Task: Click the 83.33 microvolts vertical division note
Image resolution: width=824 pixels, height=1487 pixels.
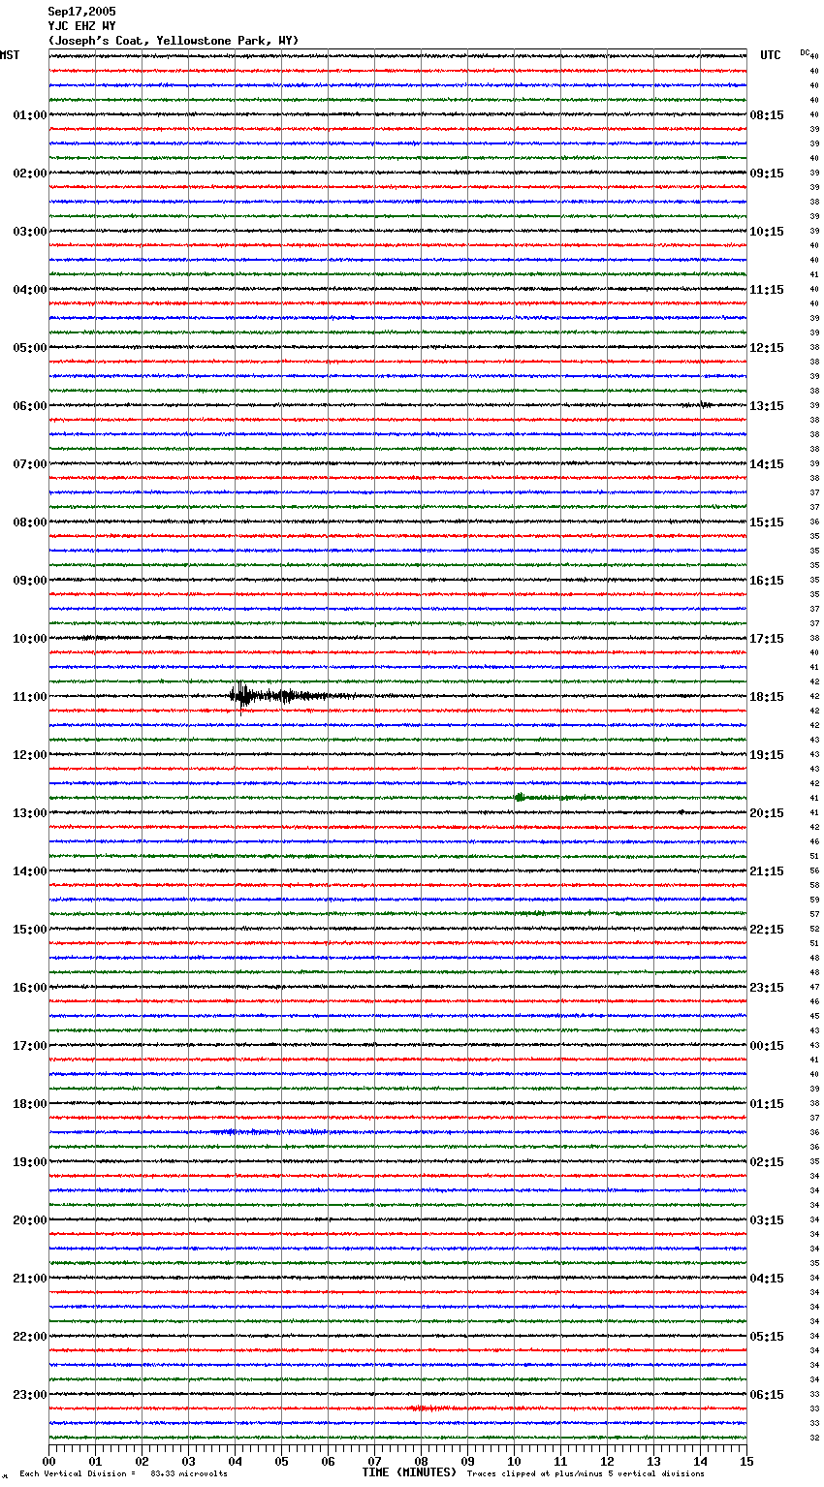Action: click(x=123, y=1473)
